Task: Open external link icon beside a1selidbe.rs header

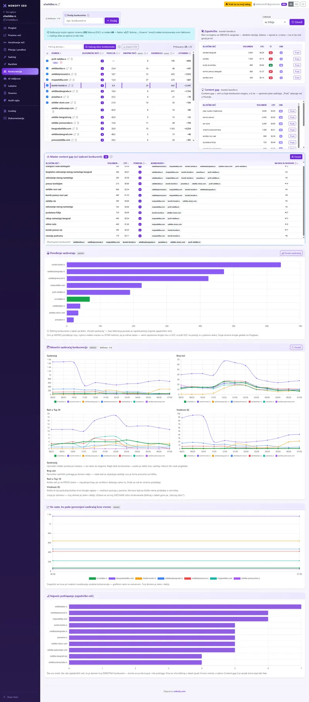Action: coord(59,4)
